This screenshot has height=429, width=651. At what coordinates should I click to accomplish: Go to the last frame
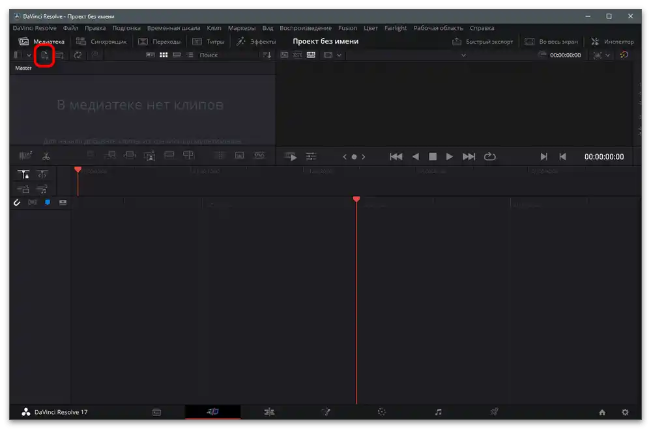pos(469,156)
